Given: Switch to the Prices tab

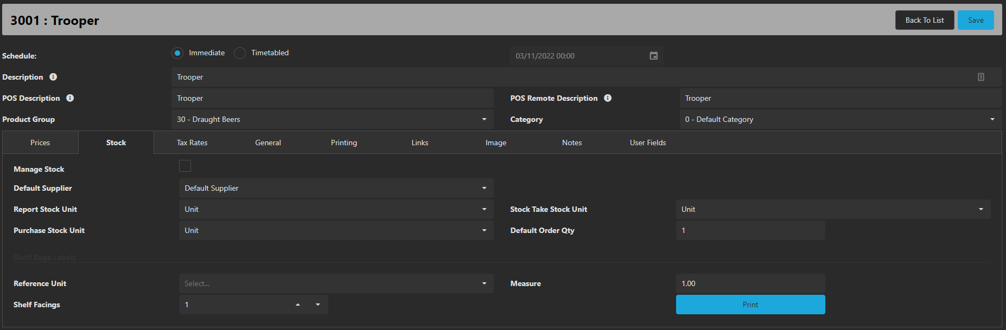Looking at the screenshot, I should pyautogui.click(x=40, y=143).
